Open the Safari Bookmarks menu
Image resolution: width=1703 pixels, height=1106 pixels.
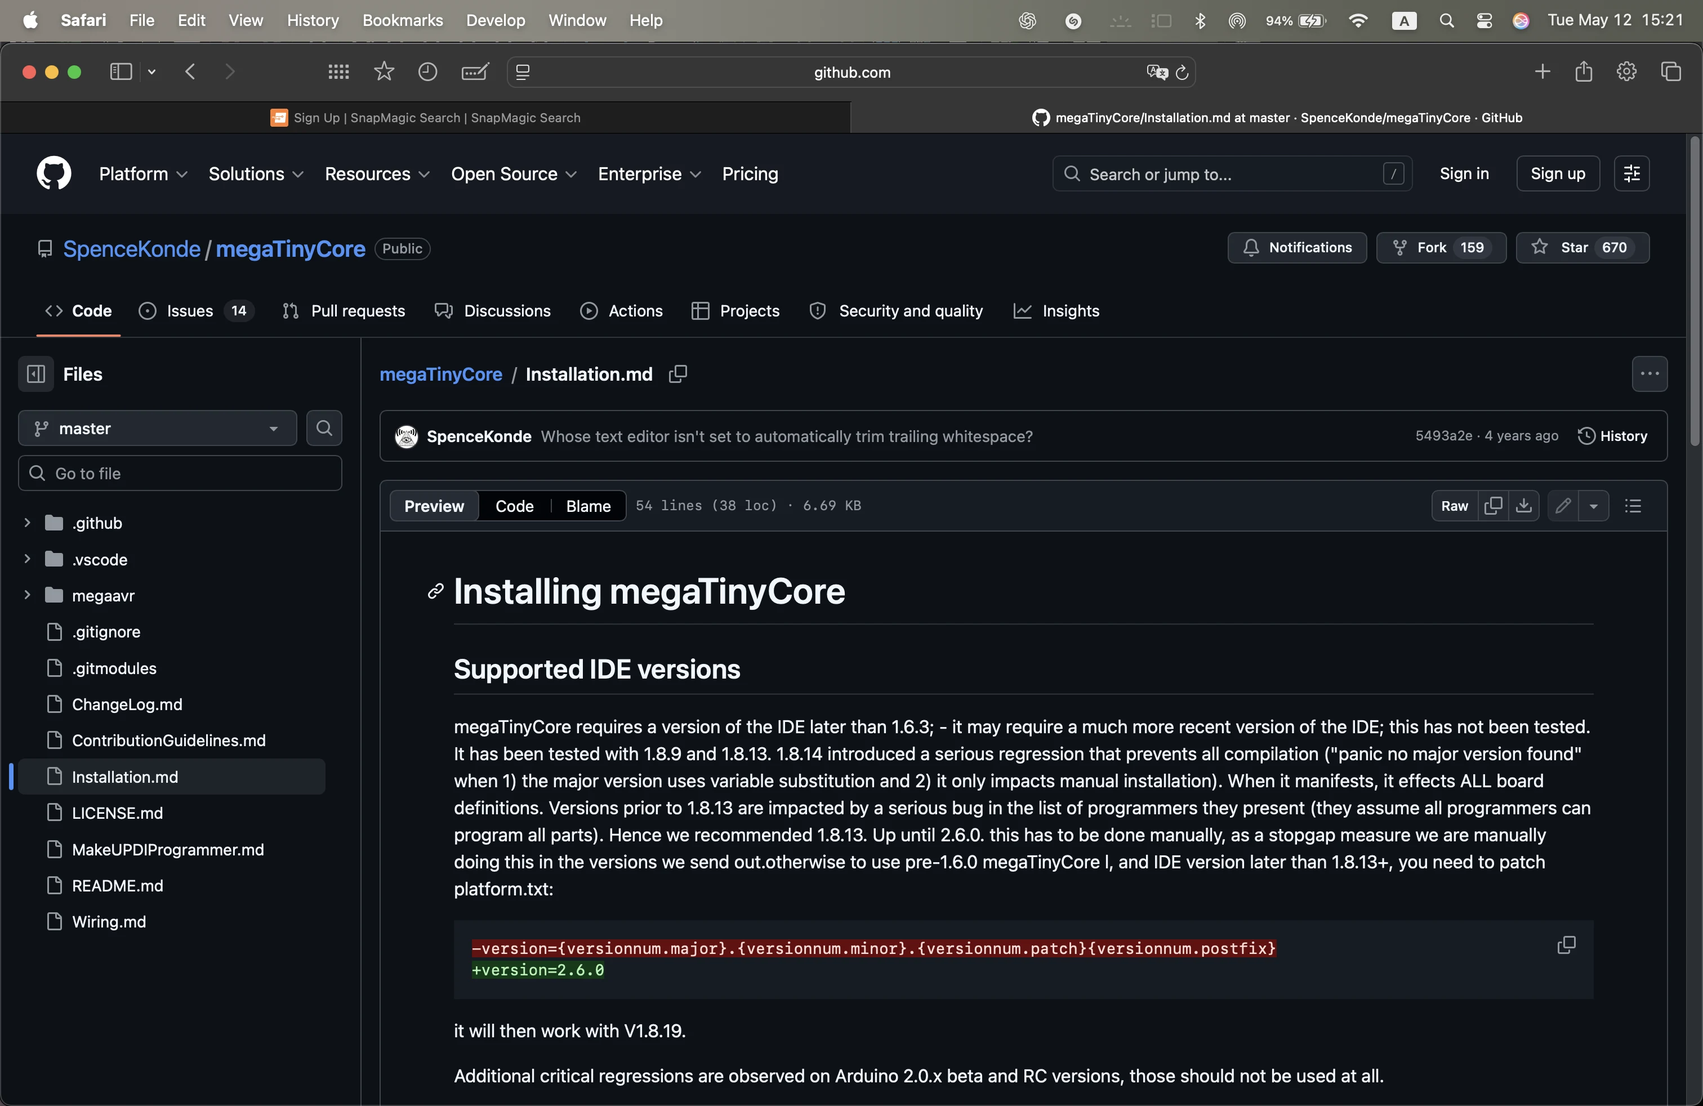point(402,21)
